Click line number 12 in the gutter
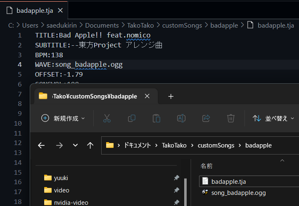 coord(18,143)
